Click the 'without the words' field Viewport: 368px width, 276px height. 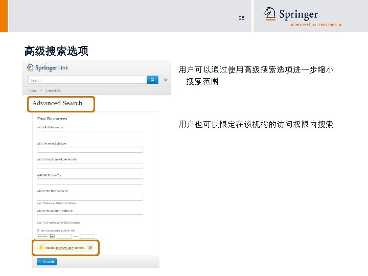click(x=89, y=181)
